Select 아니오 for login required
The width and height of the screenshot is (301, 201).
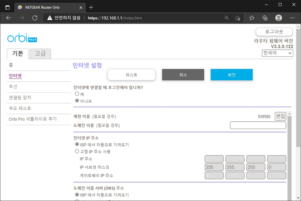coord(77,101)
